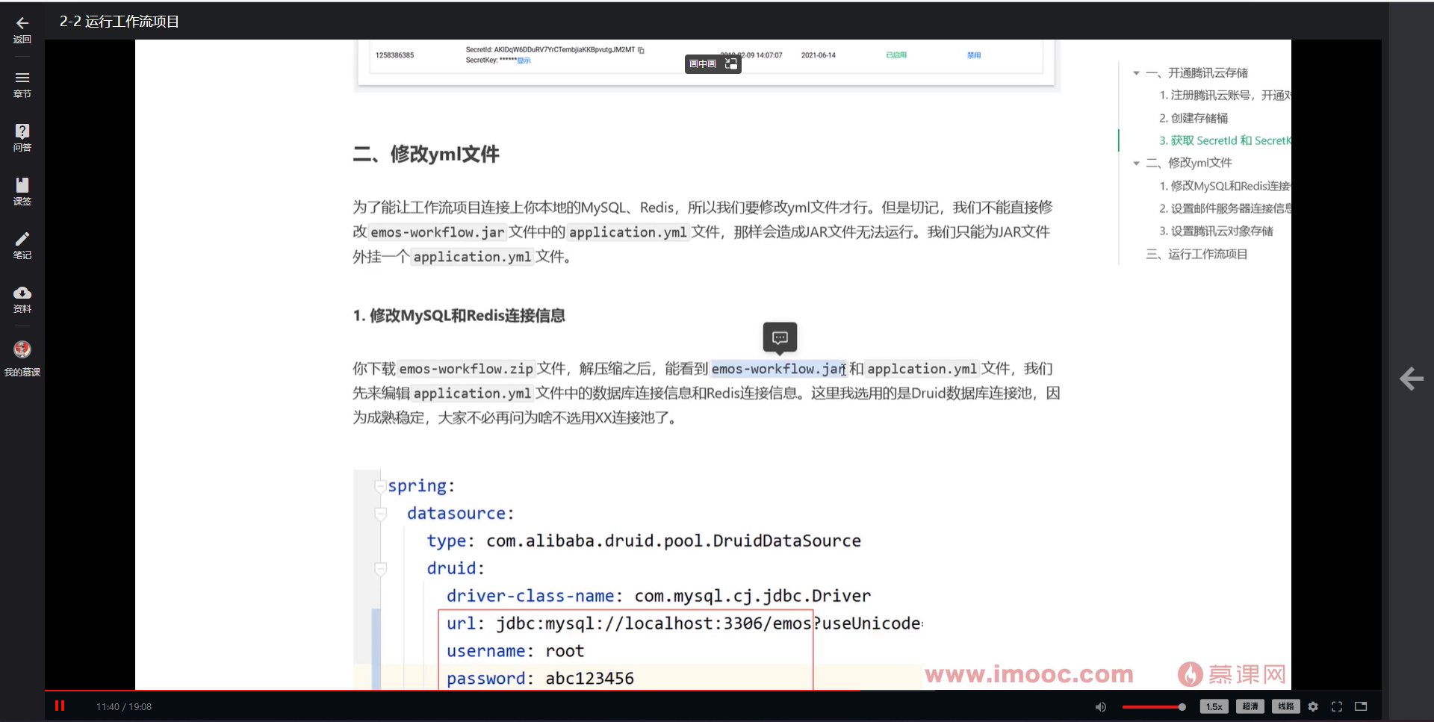Open the 笔记 notes panel
This screenshot has width=1434, height=722.
pyautogui.click(x=22, y=246)
